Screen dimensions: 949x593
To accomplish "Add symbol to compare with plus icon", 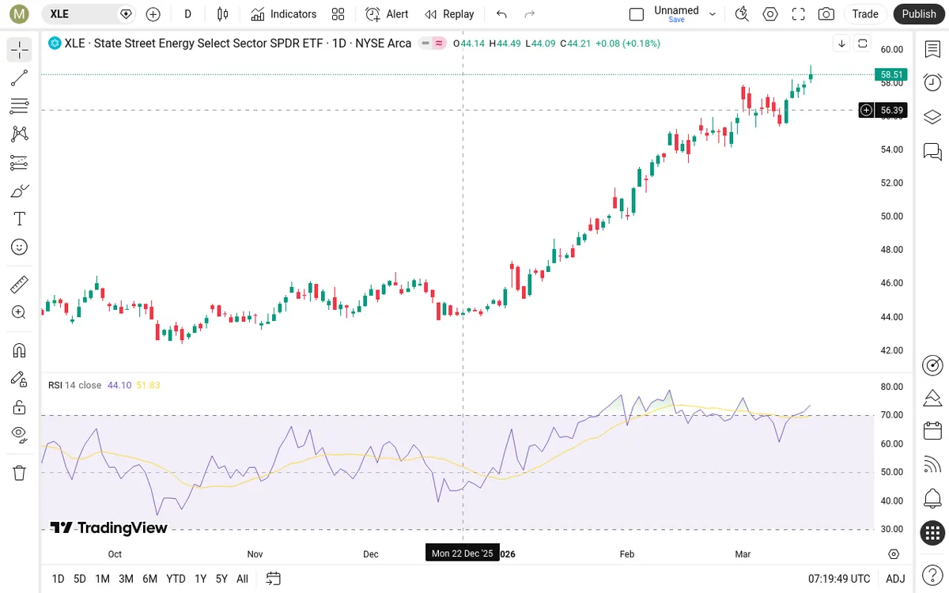I will click(153, 14).
